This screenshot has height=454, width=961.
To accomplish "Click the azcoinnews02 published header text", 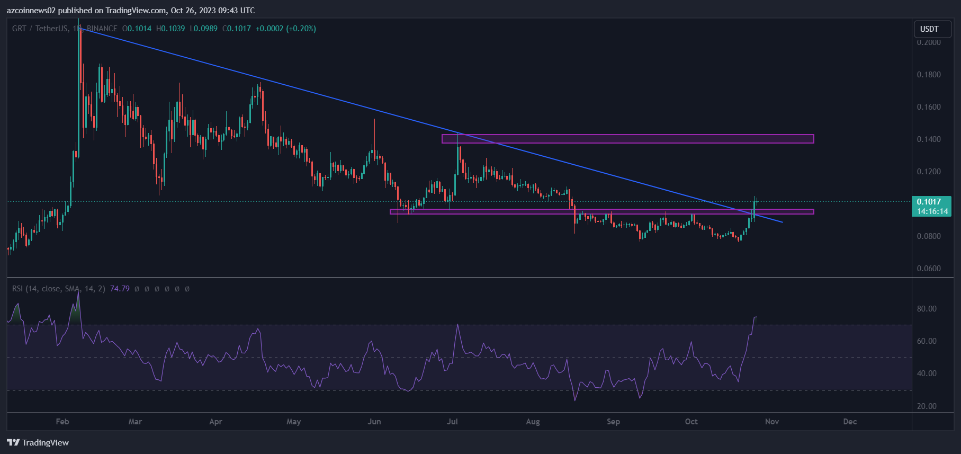I will pos(131,10).
